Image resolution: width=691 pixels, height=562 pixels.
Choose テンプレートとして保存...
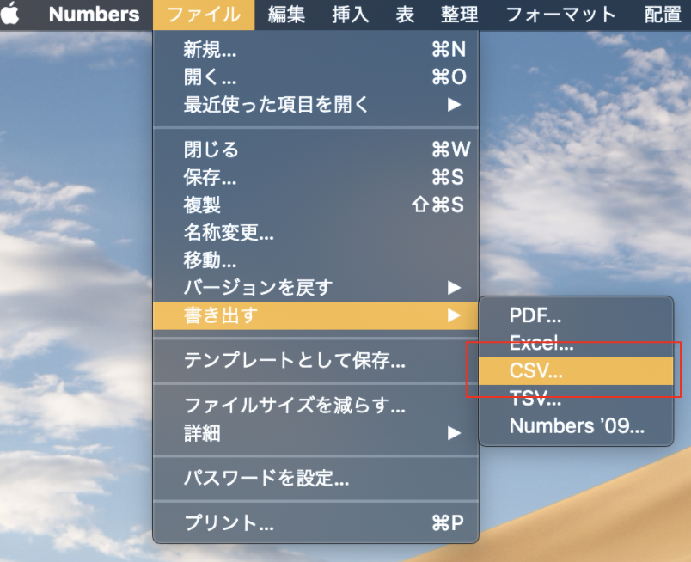[315, 361]
